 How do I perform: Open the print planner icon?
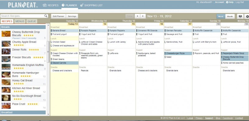tap(240, 16)
